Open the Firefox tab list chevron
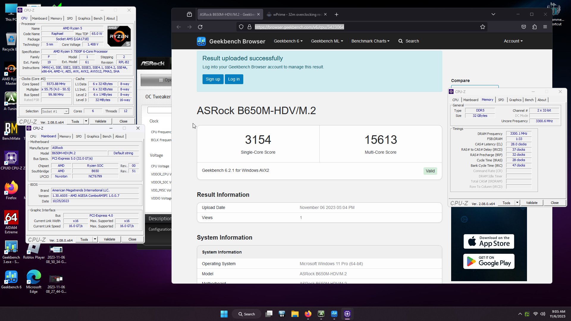This screenshot has width=571, height=321. pos(493,14)
